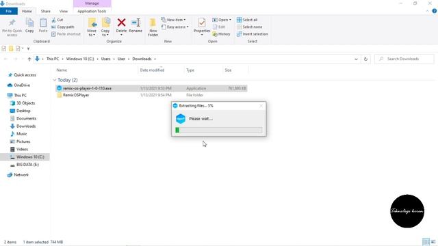The width and height of the screenshot is (438, 246).
Task: Click the Manage contextual tab header
Action: coord(92,3)
